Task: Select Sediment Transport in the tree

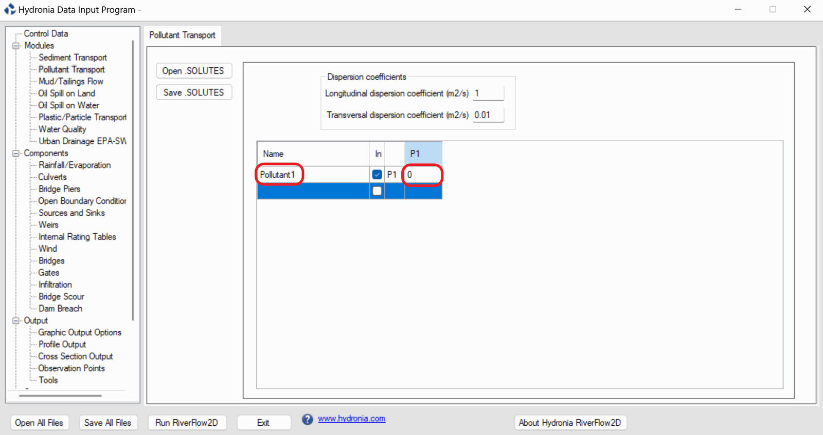Action: point(73,58)
